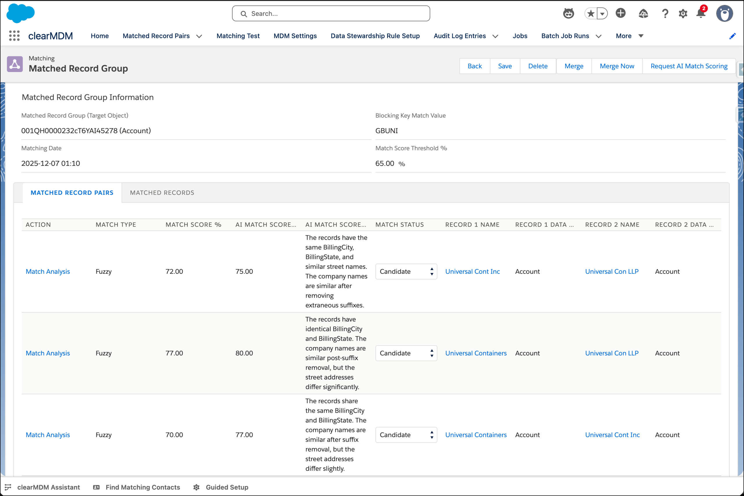This screenshot has width=744, height=496.
Task: Increment the Candidate status stepper arrow
Action: (x=432, y=269)
